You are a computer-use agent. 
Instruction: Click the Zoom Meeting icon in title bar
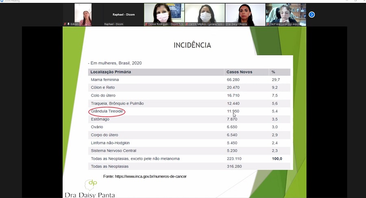pyautogui.click(x=2, y=1)
